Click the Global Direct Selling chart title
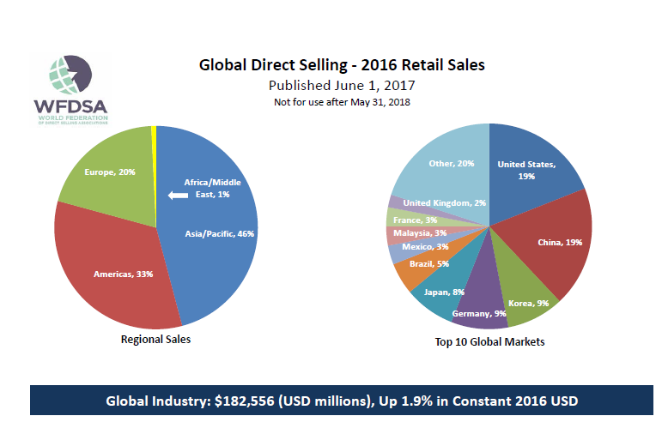 (342, 64)
